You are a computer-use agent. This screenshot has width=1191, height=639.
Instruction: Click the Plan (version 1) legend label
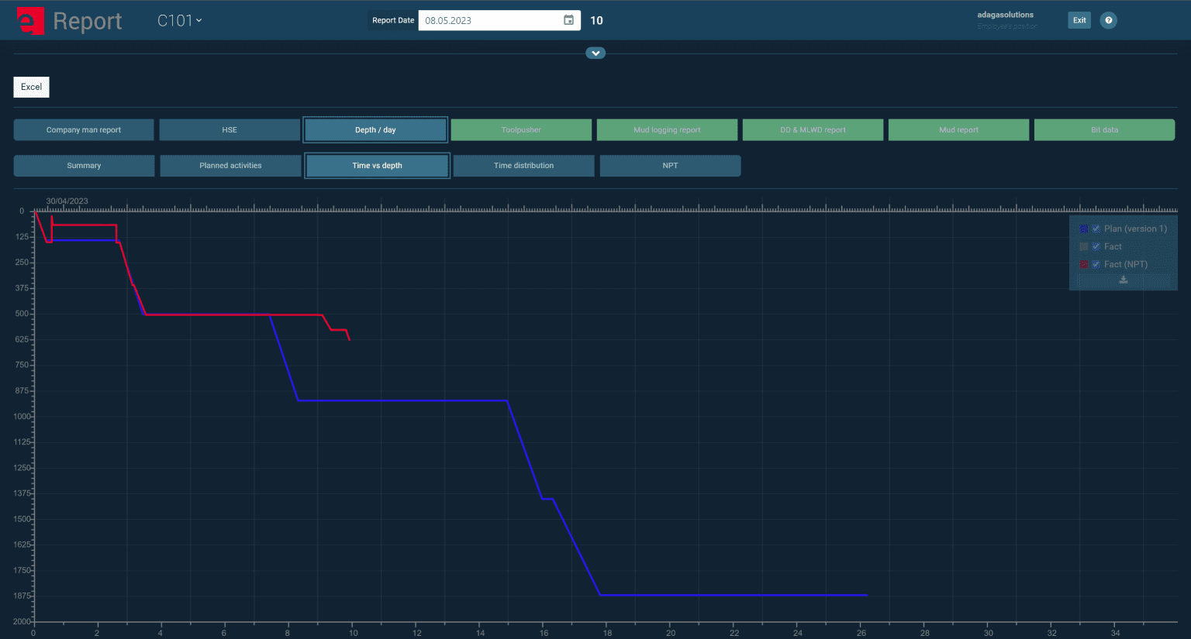point(1135,228)
